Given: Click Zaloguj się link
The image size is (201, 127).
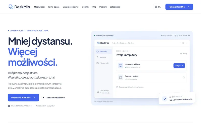Looking at the screenshot, I should 115,7.
